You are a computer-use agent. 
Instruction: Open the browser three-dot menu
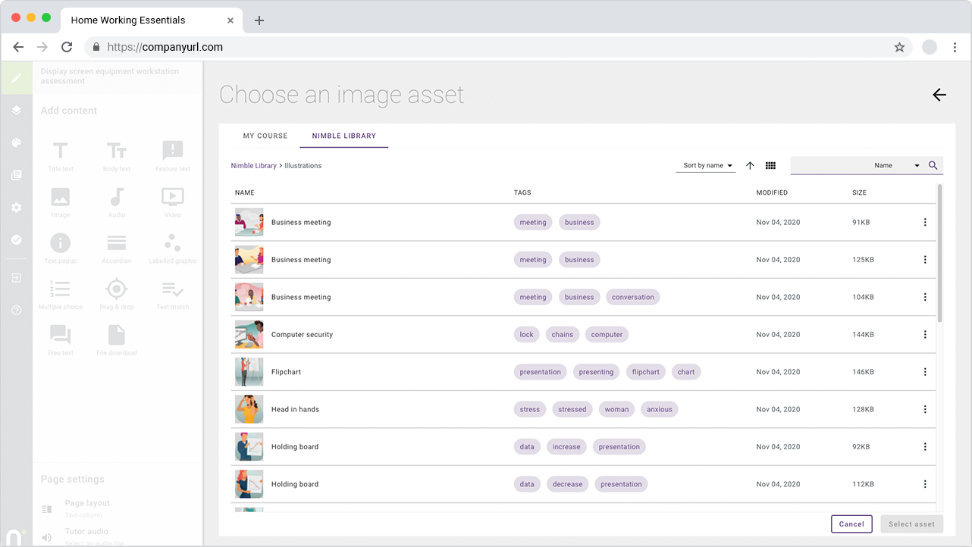tap(955, 47)
